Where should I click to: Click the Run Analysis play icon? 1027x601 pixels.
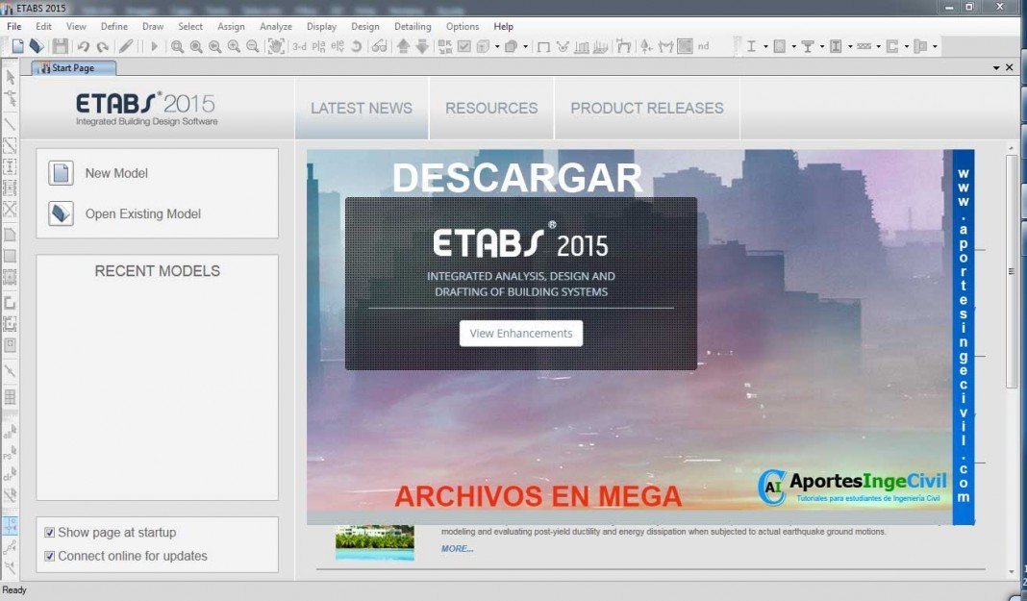[x=155, y=46]
